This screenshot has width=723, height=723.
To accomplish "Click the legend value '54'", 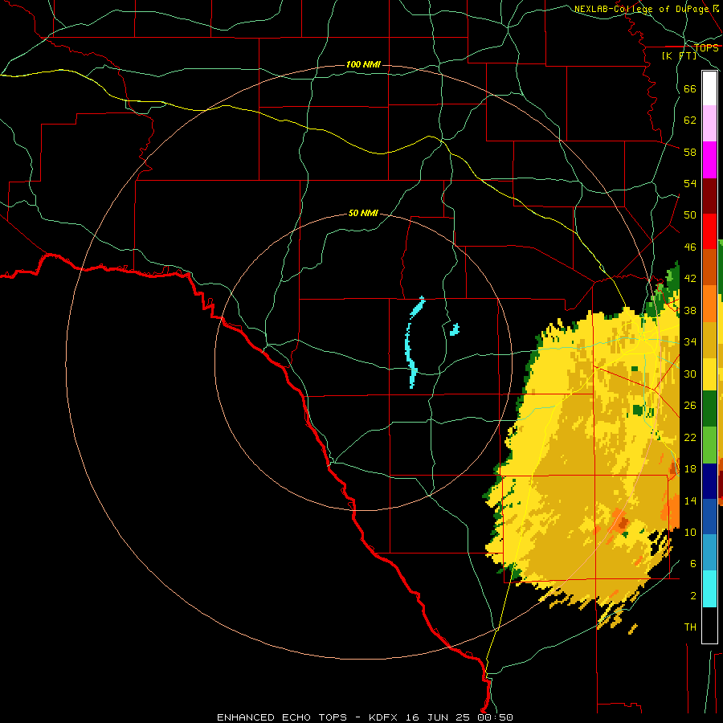I will (x=690, y=183).
